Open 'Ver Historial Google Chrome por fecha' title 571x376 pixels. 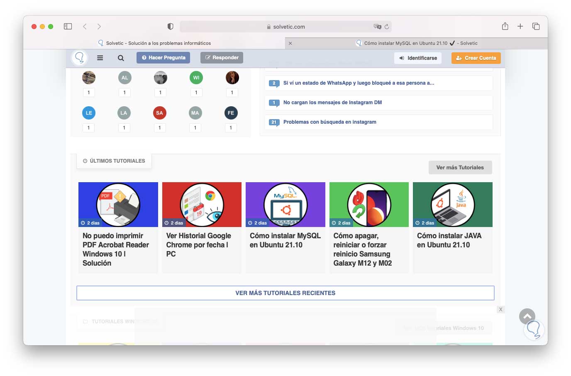tap(199, 245)
